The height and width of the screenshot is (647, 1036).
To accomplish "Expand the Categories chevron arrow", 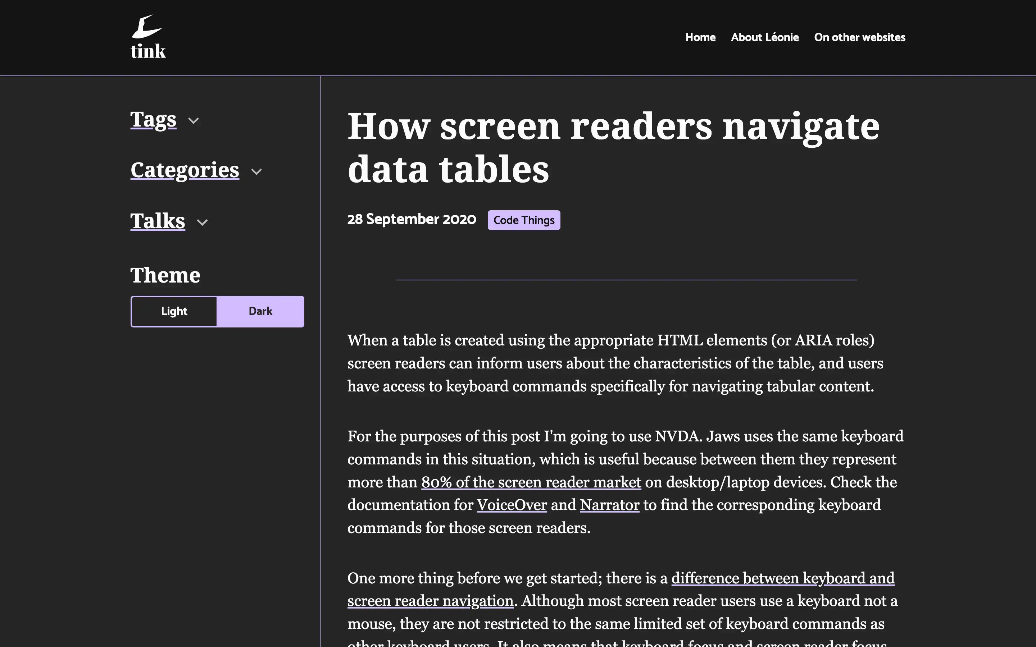I will (256, 171).
